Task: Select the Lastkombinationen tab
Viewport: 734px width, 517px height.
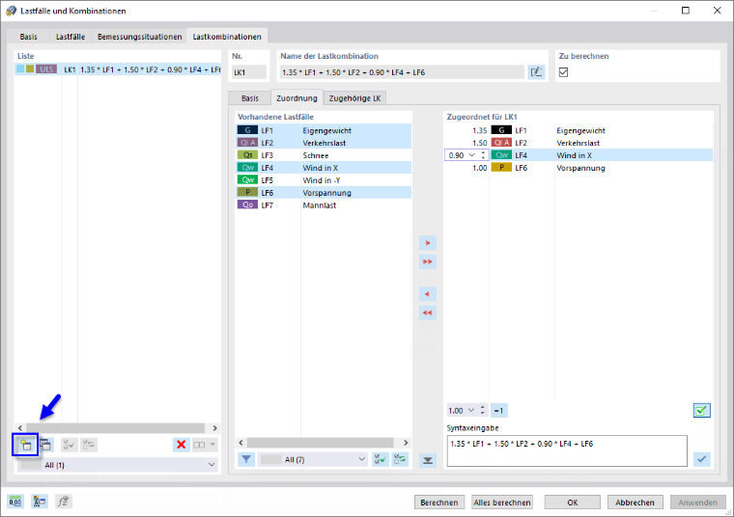Action: (227, 37)
